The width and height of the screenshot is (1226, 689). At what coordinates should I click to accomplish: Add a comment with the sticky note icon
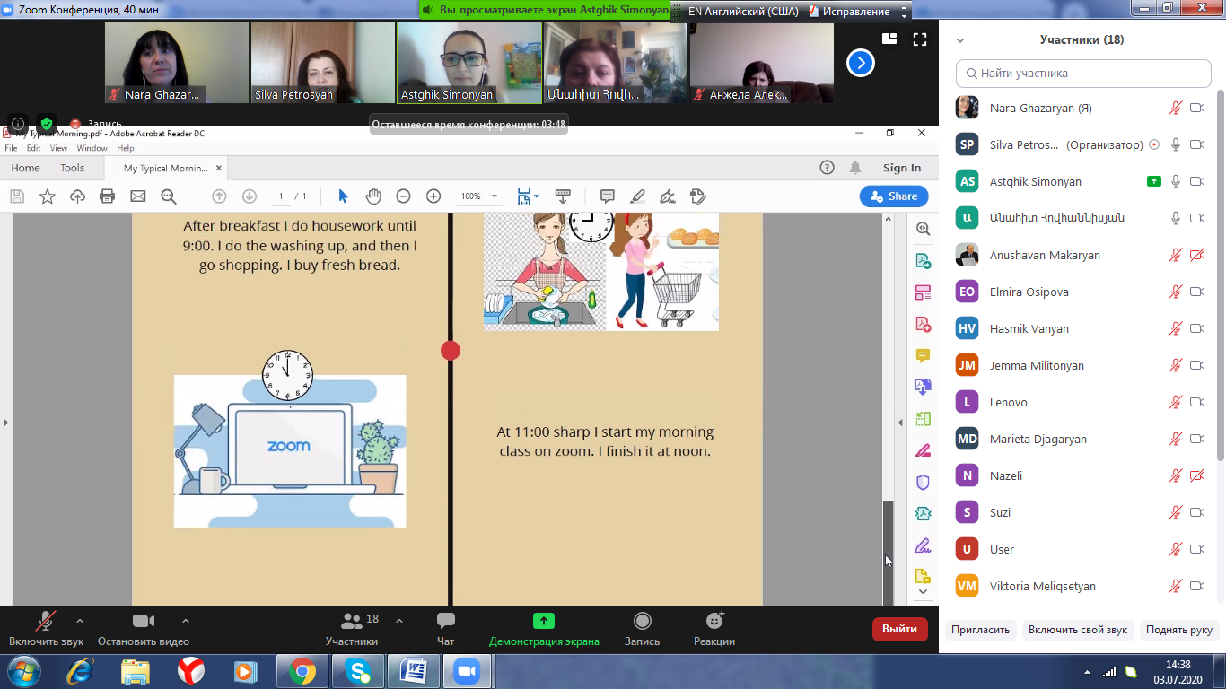pos(607,196)
